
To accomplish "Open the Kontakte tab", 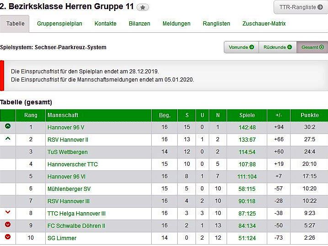I will pos(106,24).
